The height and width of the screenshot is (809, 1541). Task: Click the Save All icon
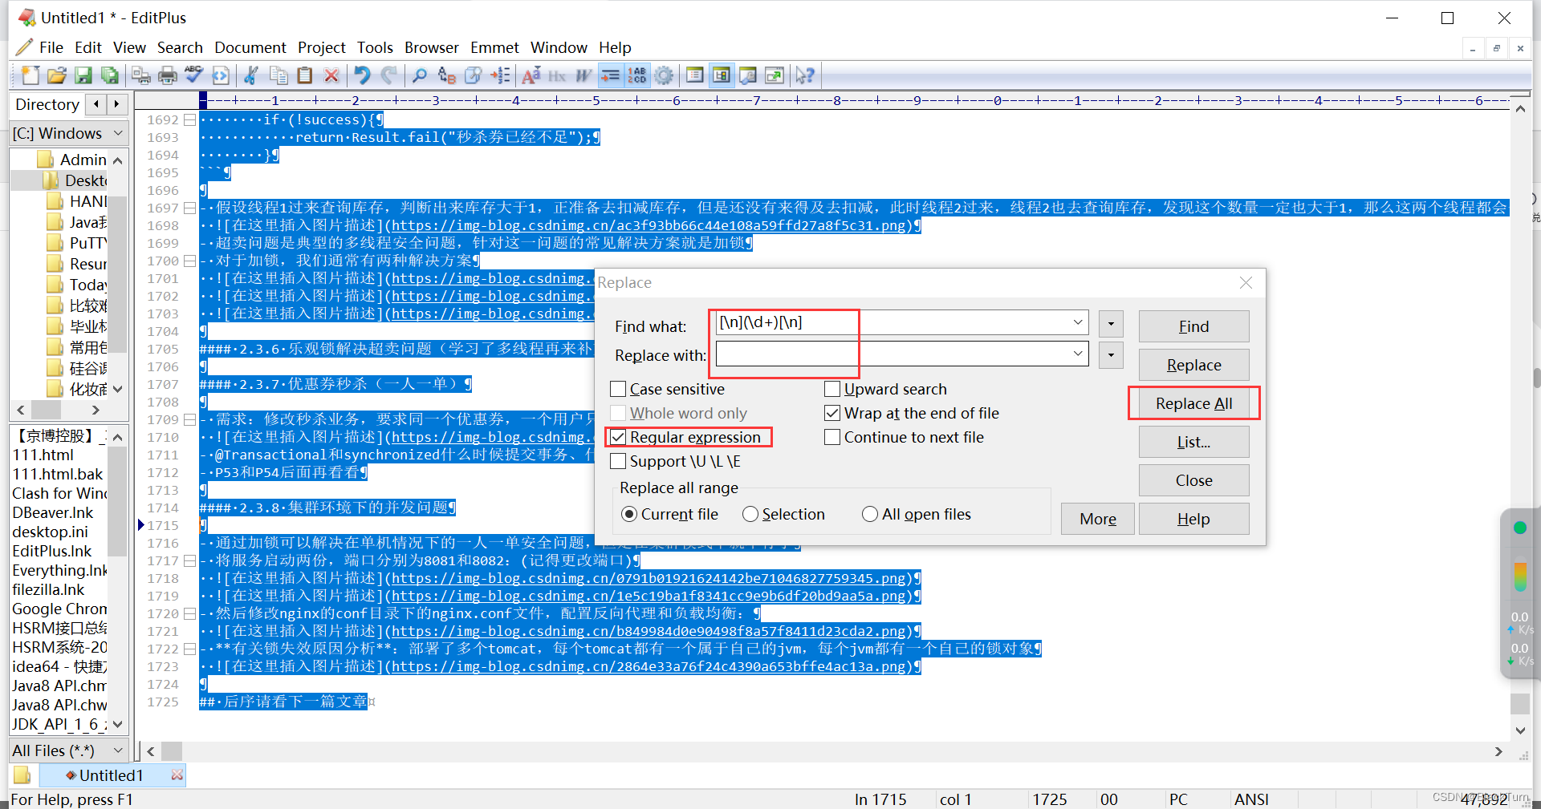coord(109,75)
